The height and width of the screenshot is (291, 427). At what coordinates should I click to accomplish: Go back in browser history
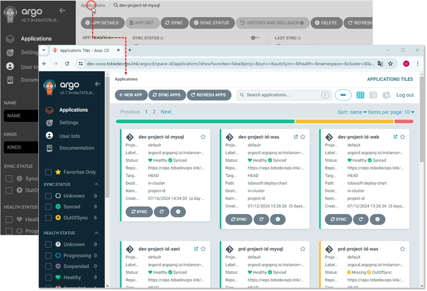click(45, 64)
